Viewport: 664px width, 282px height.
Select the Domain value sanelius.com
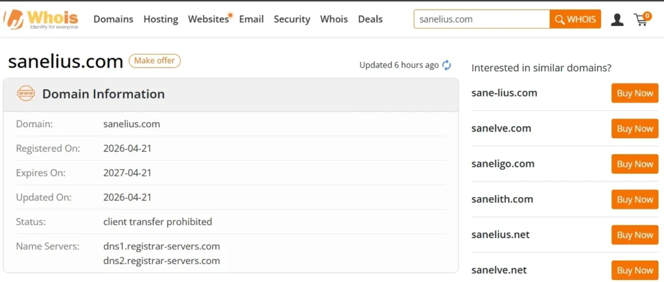pos(132,124)
